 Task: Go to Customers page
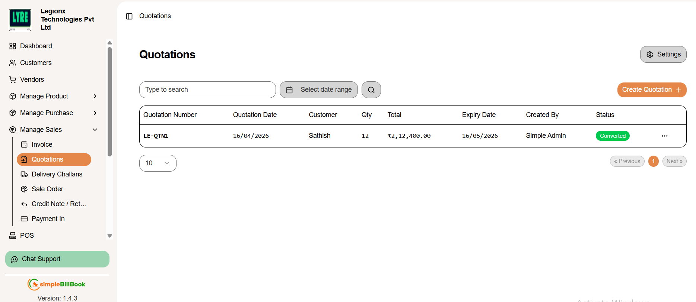(x=36, y=63)
